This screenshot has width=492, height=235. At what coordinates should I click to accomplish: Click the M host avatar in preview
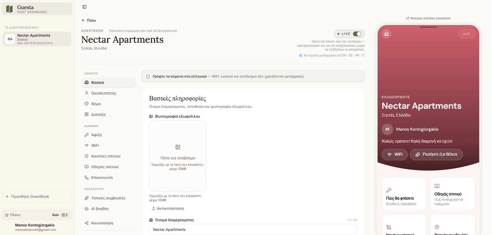point(387,129)
